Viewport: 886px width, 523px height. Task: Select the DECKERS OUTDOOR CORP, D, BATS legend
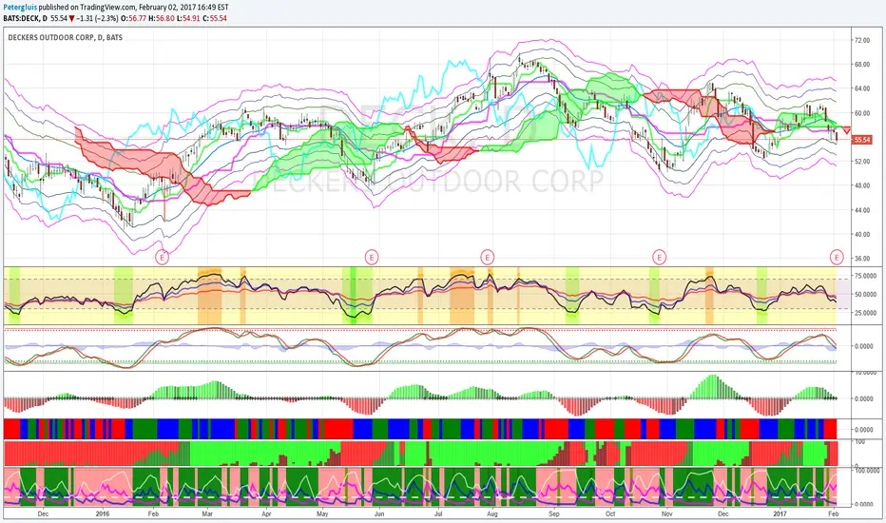tap(65, 37)
